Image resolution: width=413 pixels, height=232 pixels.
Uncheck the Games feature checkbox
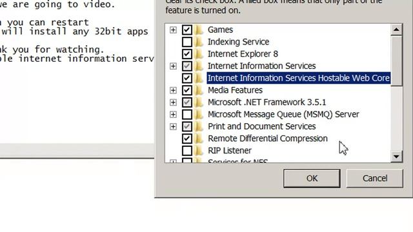(187, 30)
